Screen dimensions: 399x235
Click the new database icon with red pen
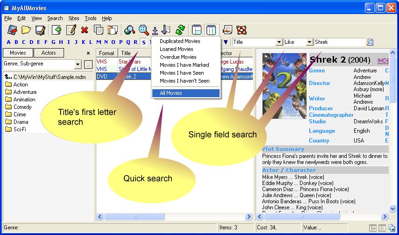[12, 30]
